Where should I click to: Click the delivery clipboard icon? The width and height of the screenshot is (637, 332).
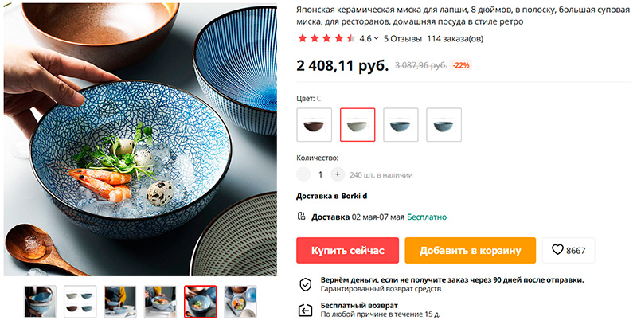pos(302,217)
